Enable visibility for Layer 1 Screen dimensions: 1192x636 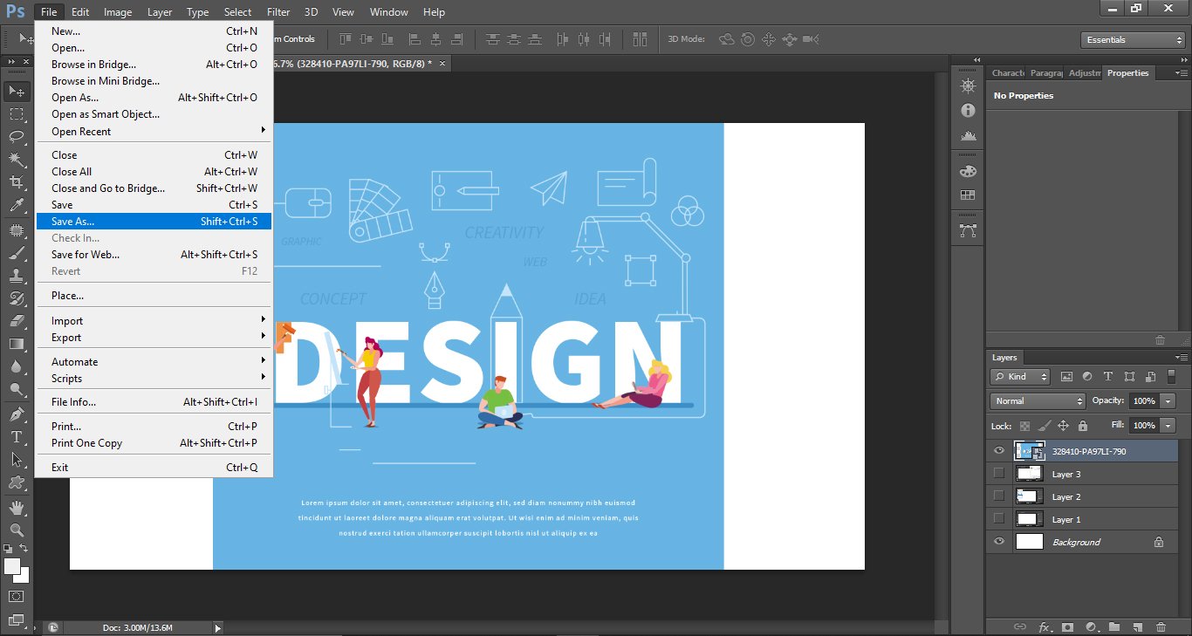pyautogui.click(x=998, y=518)
